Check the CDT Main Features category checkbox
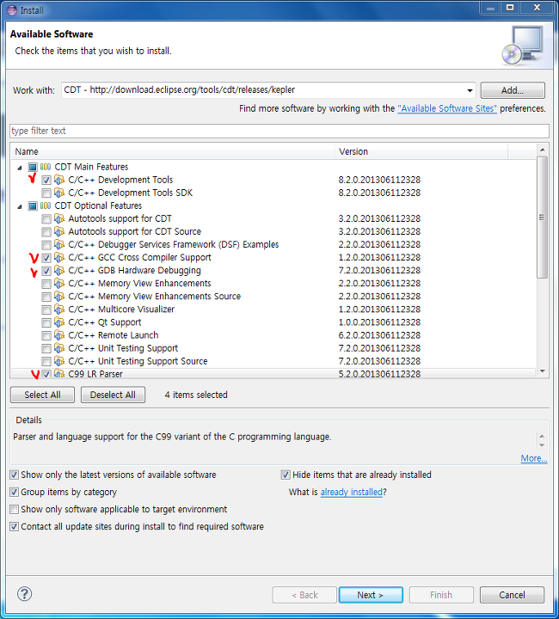The height and width of the screenshot is (619, 559). pyautogui.click(x=33, y=167)
